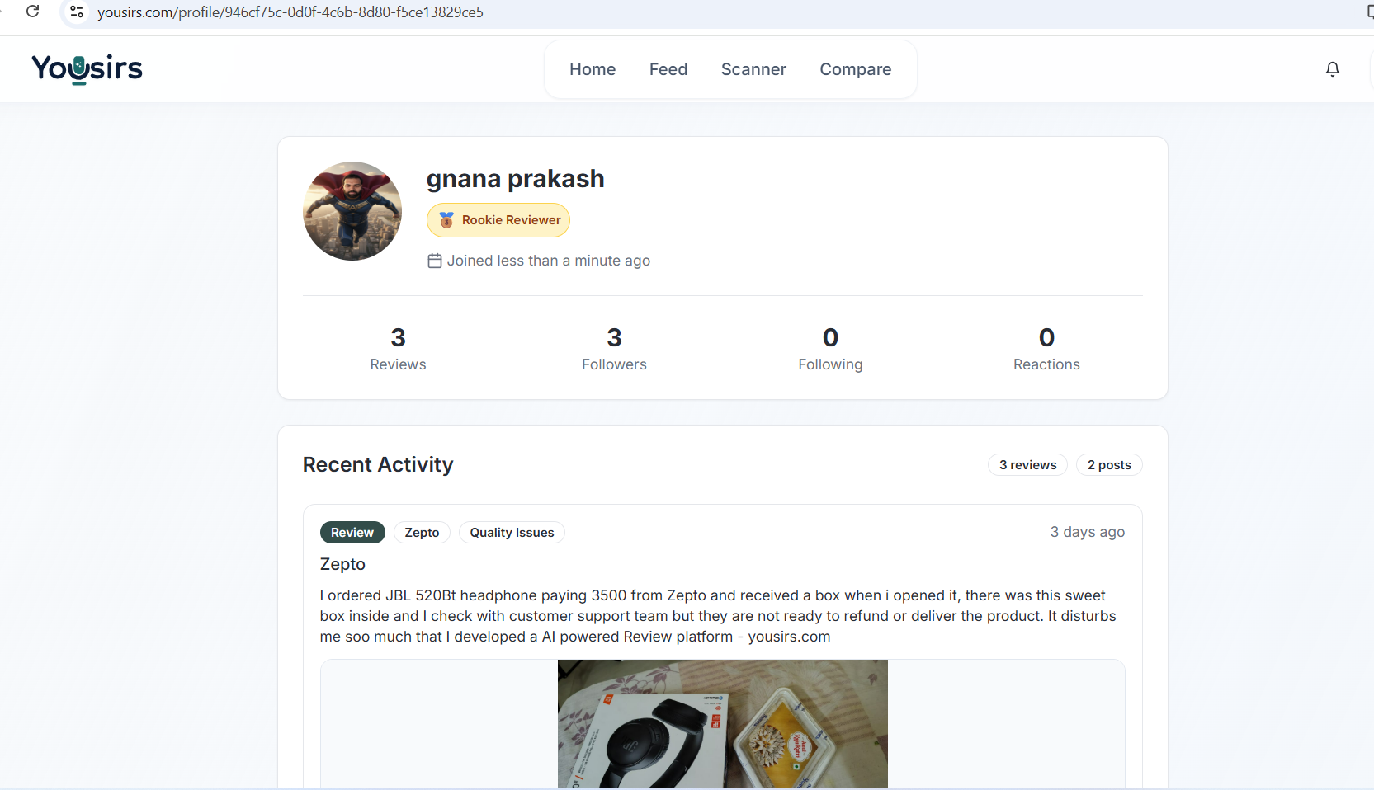View gnana prakash profile avatar
The width and height of the screenshot is (1374, 790).
pyautogui.click(x=352, y=211)
